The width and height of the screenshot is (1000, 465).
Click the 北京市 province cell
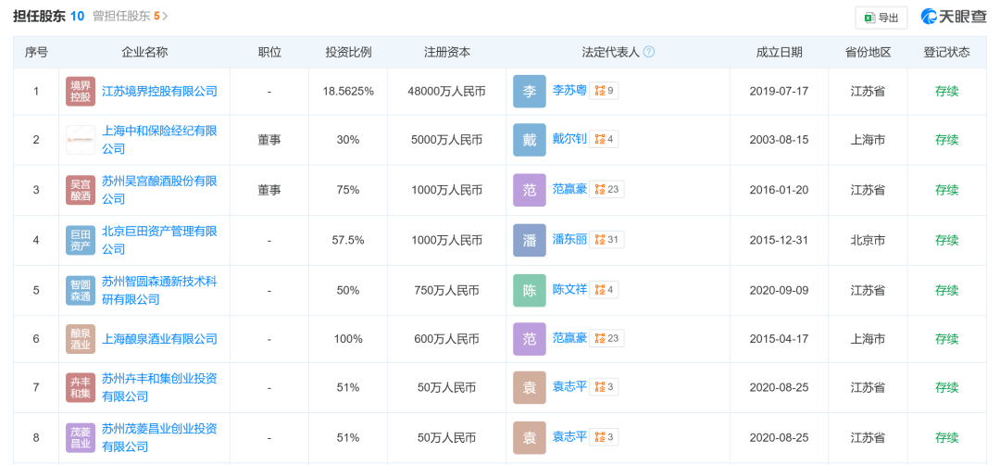pyautogui.click(x=868, y=240)
